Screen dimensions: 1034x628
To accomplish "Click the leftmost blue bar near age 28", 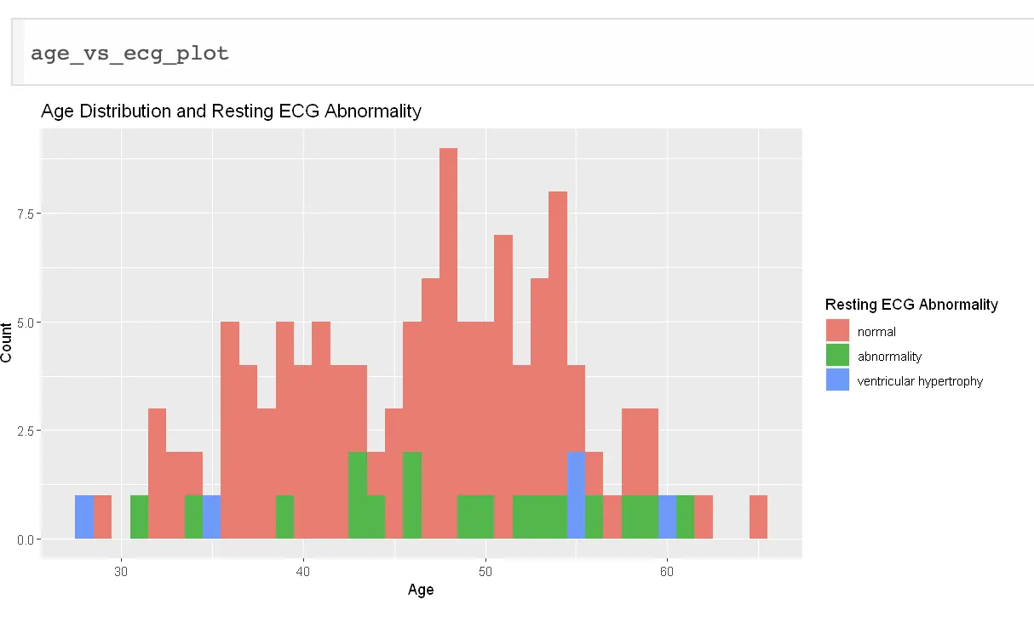I will pos(84,517).
